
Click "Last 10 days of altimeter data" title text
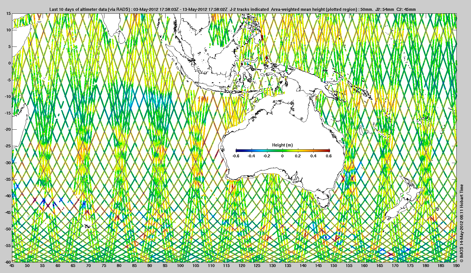78,9
